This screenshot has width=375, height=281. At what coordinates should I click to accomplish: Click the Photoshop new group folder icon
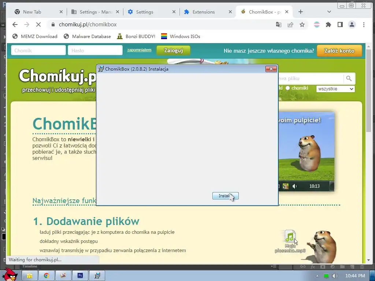[x=342, y=267]
